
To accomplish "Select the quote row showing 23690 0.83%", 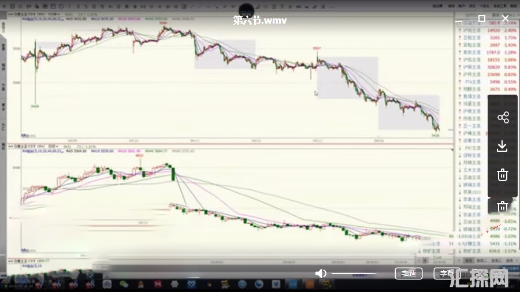I will point(488,74).
